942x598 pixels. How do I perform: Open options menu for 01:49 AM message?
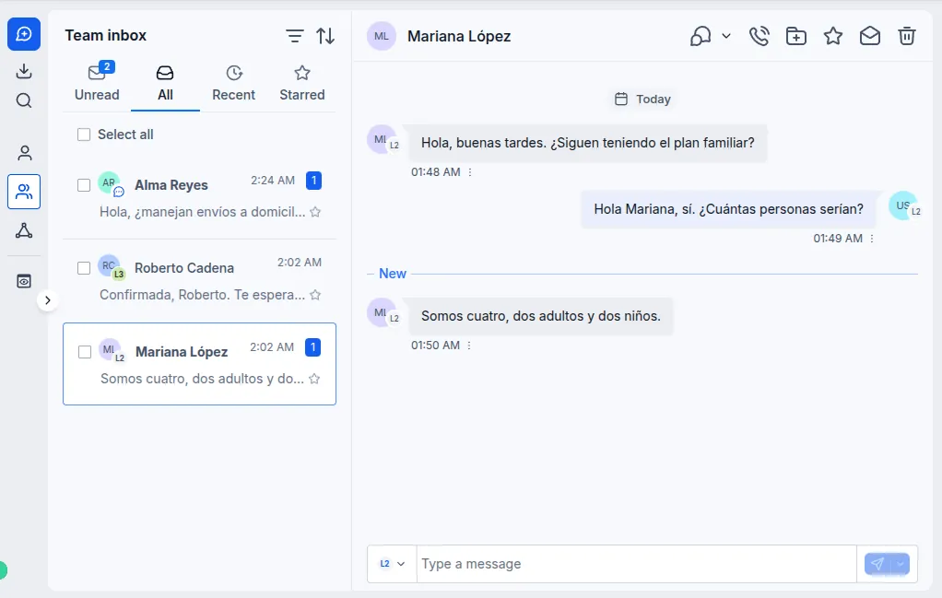coord(872,239)
